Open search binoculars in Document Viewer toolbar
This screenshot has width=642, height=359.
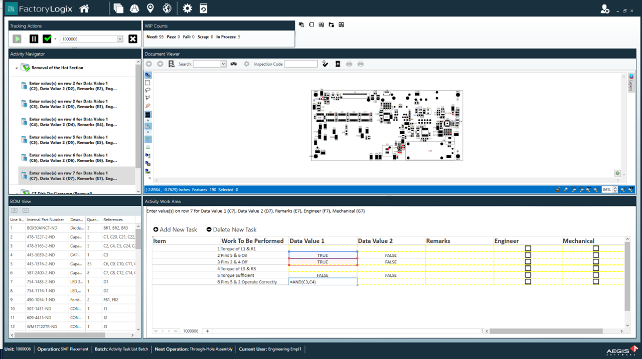coord(233,64)
